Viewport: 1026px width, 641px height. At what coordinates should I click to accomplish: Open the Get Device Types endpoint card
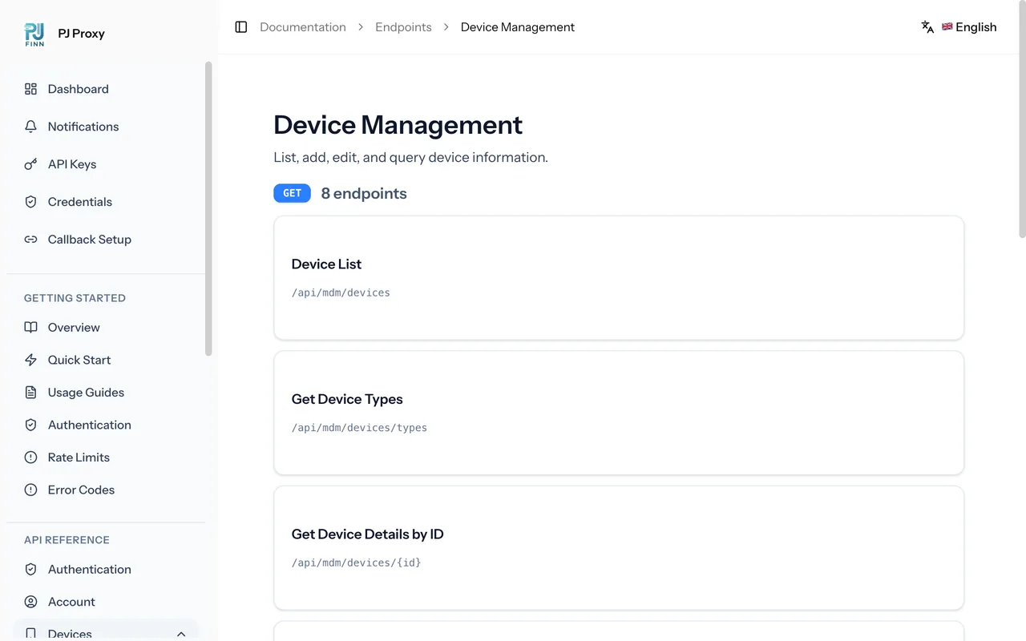pyautogui.click(x=619, y=413)
